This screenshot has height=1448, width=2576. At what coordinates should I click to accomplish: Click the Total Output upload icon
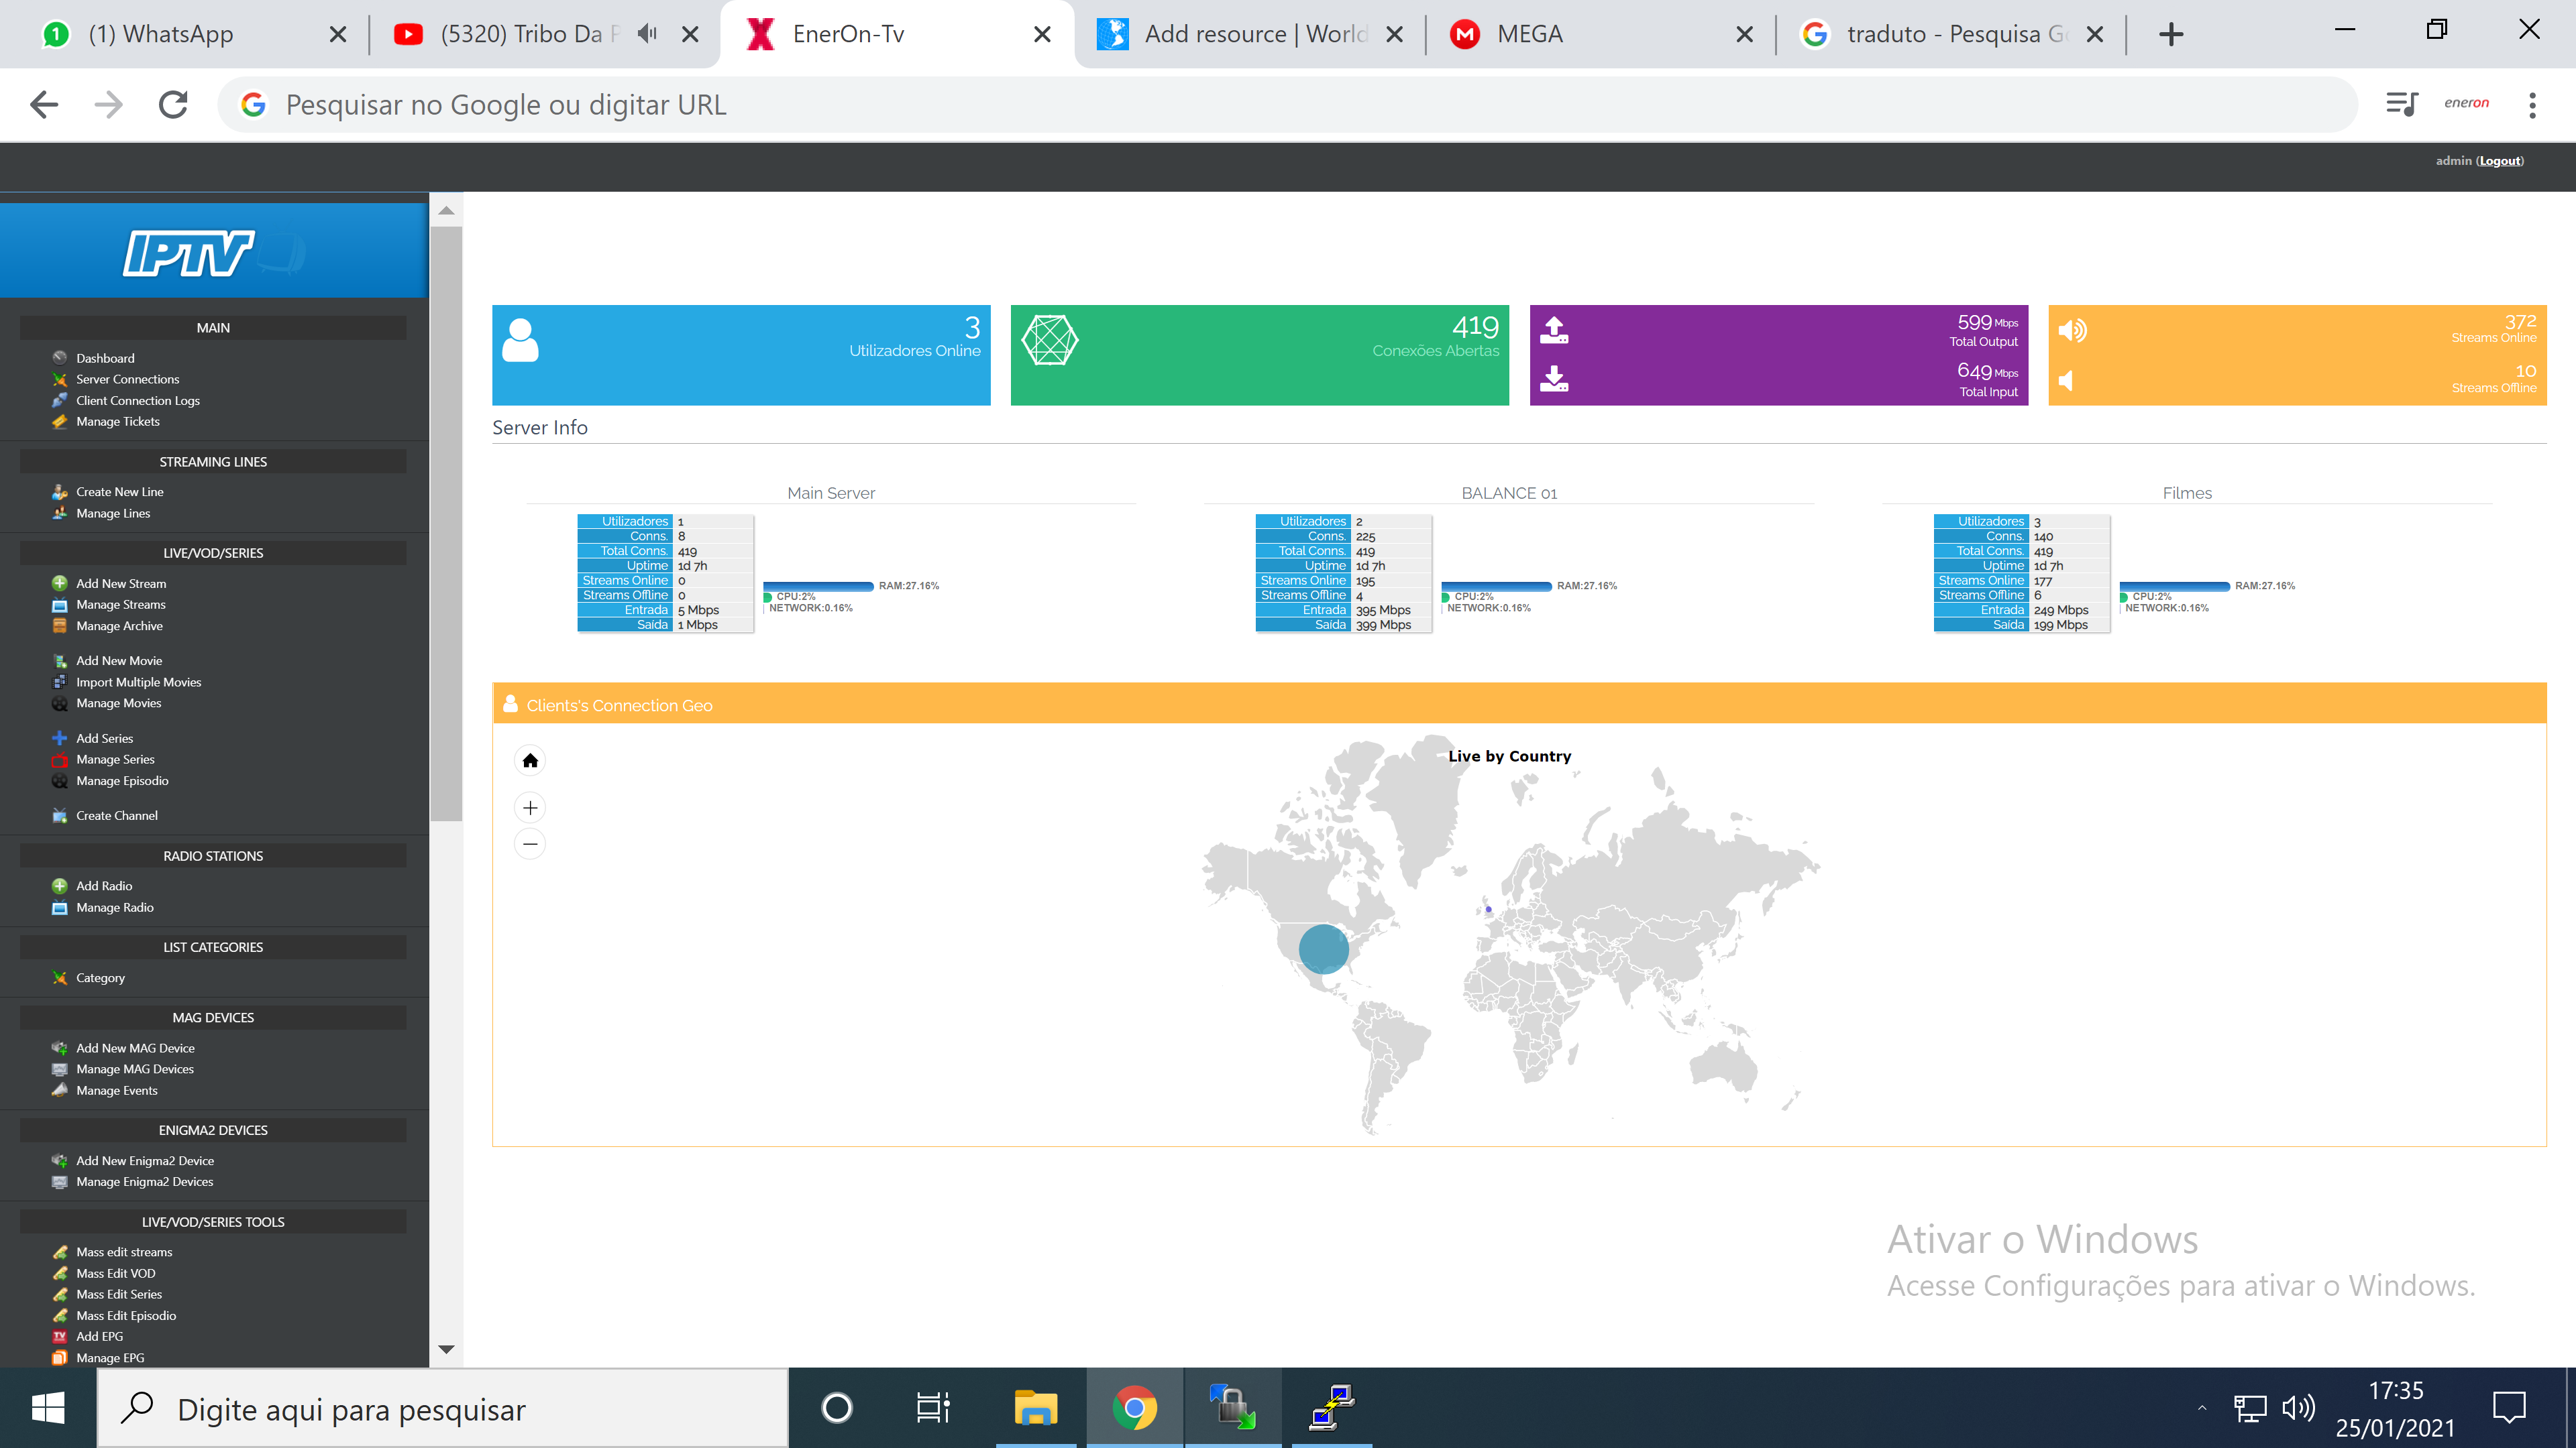(x=1554, y=330)
